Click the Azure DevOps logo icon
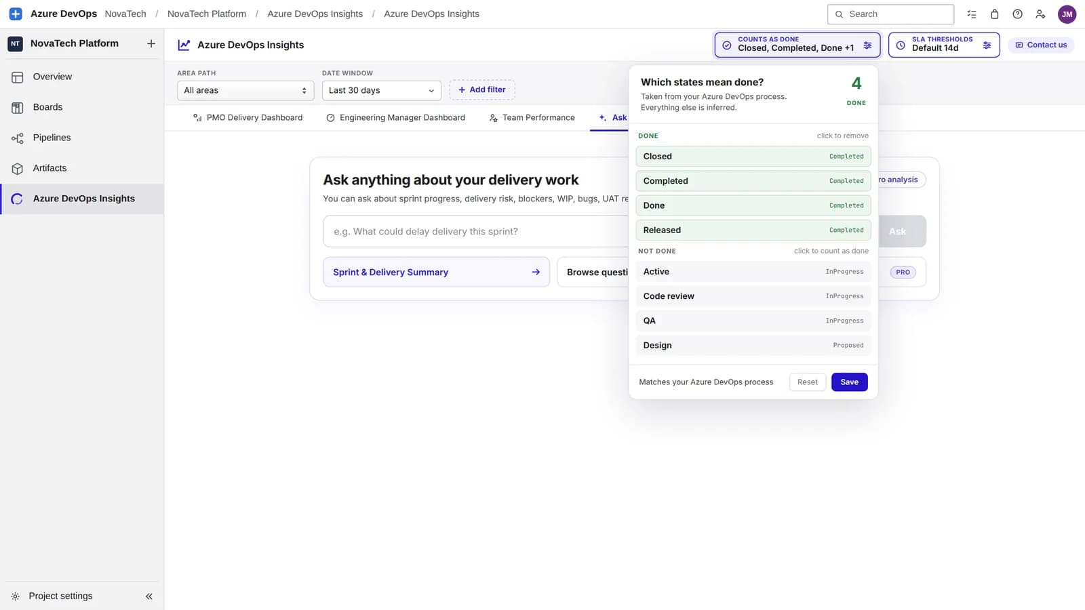Image resolution: width=1085 pixels, height=610 pixels. click(x=16, y=14)
